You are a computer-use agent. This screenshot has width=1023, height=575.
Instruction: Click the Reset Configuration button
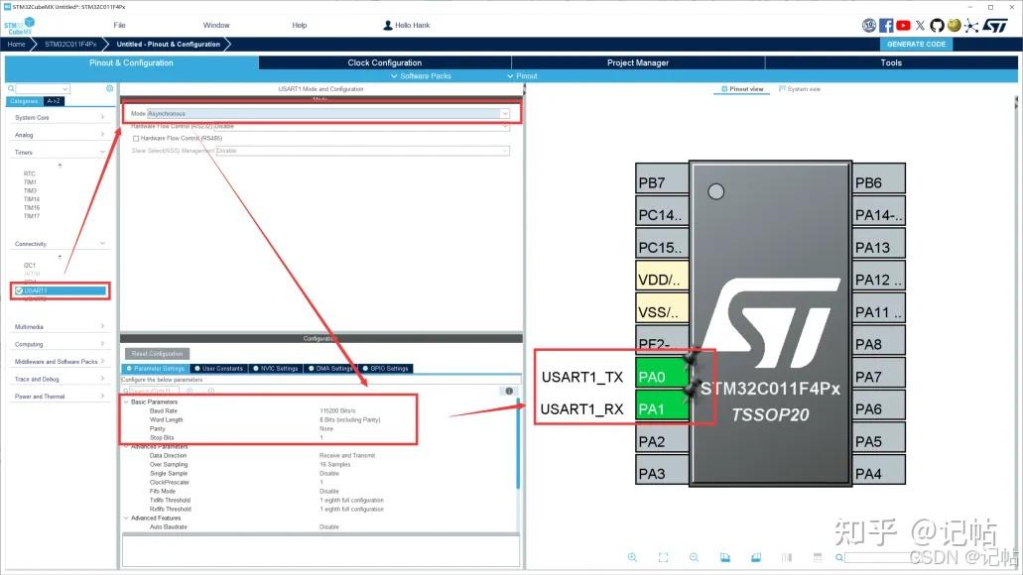155,353
